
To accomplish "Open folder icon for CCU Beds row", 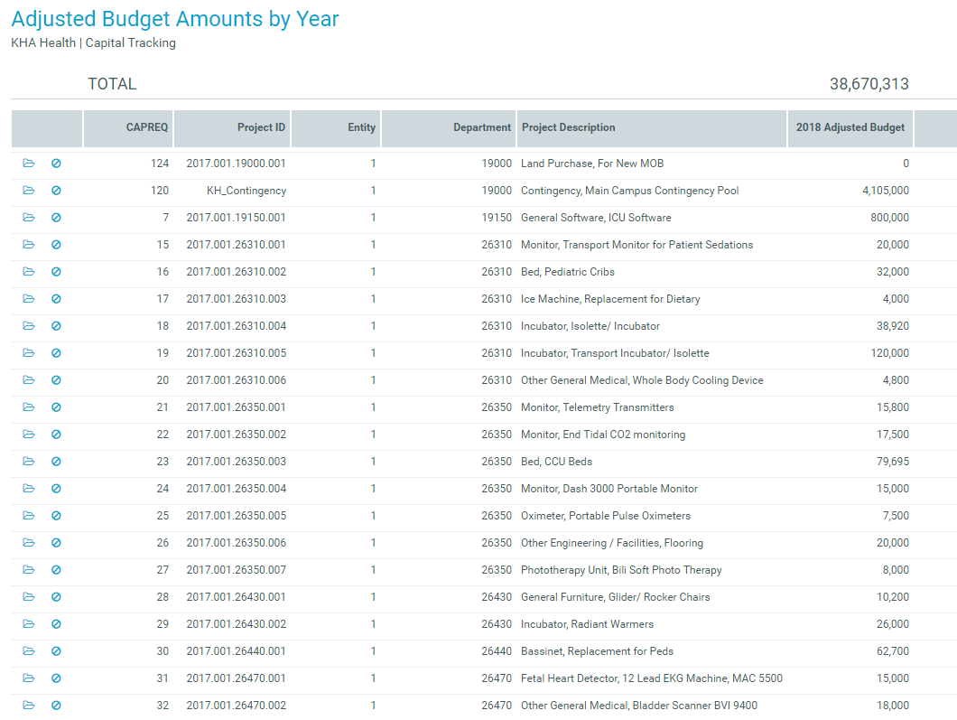I will tap(29, 461).
